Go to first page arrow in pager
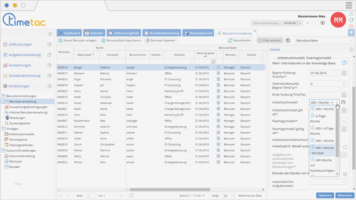The image size is (356, 200). coord(60,196)
